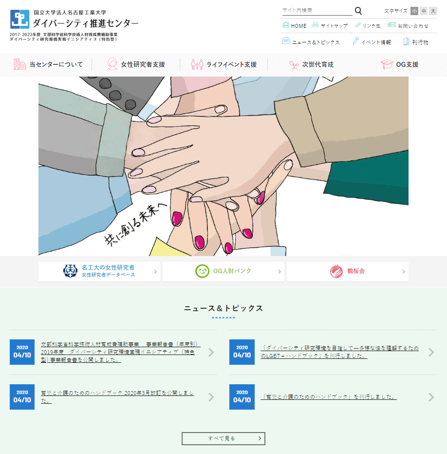
Task: Click the サイト内検索 search input field
Action: (317, 10)
